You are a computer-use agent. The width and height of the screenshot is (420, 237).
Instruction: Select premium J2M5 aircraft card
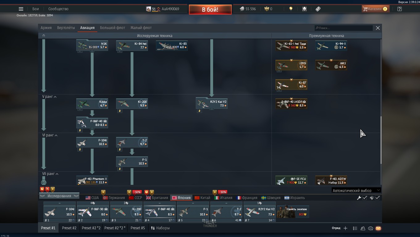pyautogui.click(x=291, y=65)
